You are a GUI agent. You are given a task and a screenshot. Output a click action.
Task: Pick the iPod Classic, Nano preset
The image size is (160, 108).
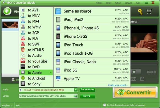pyautogui.click(x=92, y=62)
